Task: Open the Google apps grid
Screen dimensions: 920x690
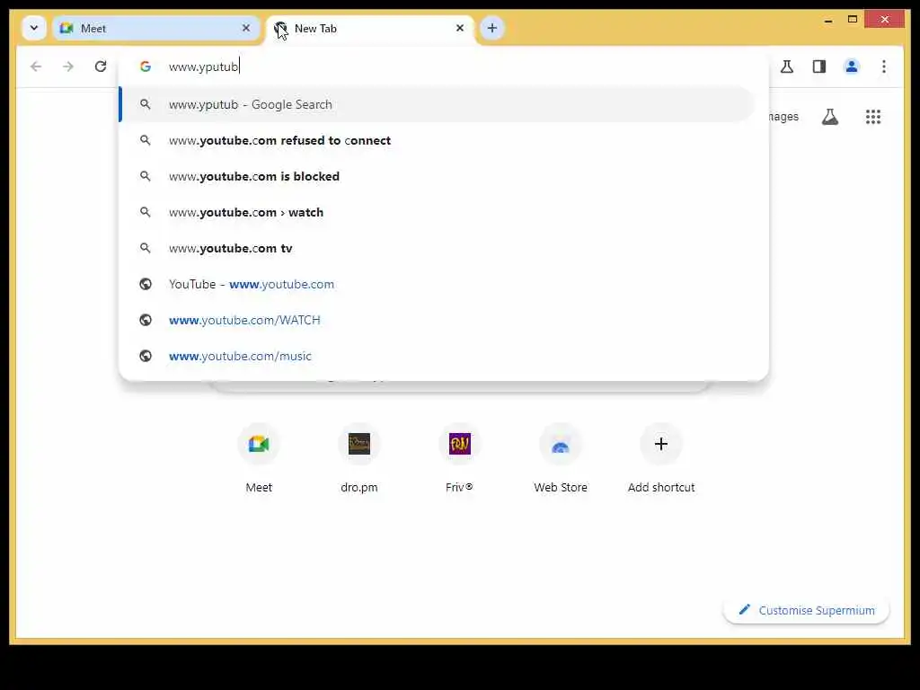Action: 873,117
